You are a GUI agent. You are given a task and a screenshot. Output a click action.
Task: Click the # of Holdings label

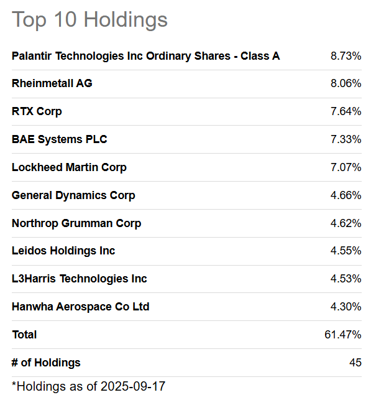point(46,363)
